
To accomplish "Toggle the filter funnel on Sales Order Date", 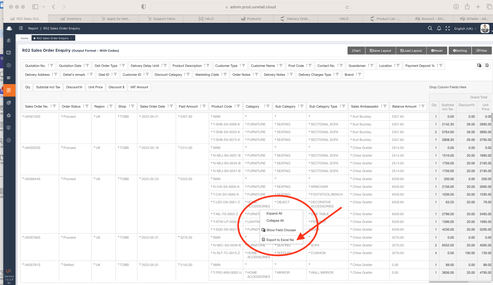I will pyautogui.click(x=171, y=106).
